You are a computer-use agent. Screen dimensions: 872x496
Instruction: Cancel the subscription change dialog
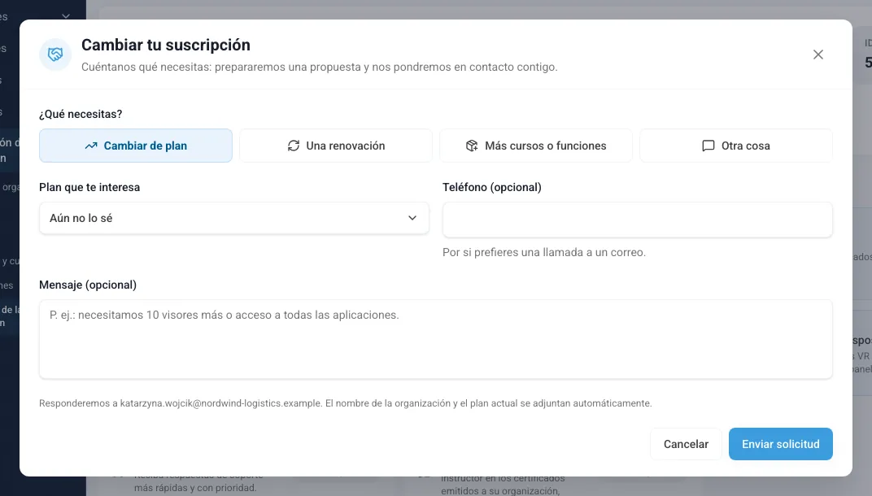tap(686, 444)
